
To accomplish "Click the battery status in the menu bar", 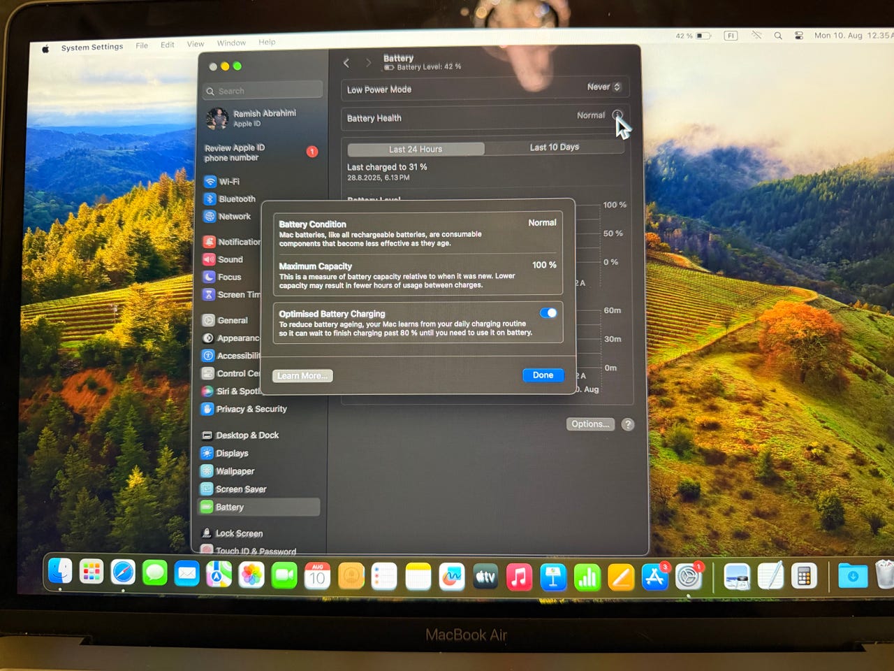I will (693, 36).
